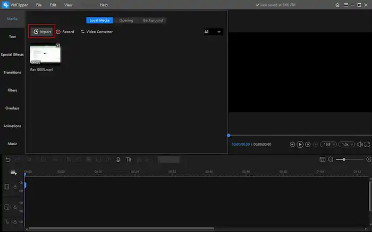Open the 1.0x playback speed dropdown
The image size is (372, 232).
(x=346, y=144)
